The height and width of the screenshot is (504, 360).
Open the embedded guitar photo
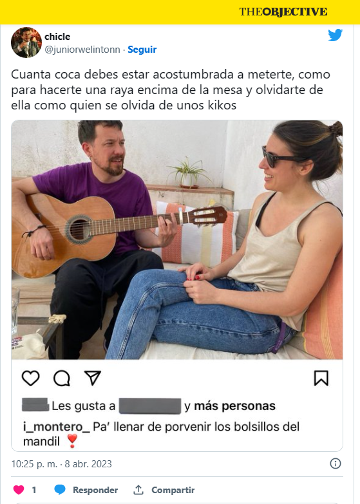177,240
